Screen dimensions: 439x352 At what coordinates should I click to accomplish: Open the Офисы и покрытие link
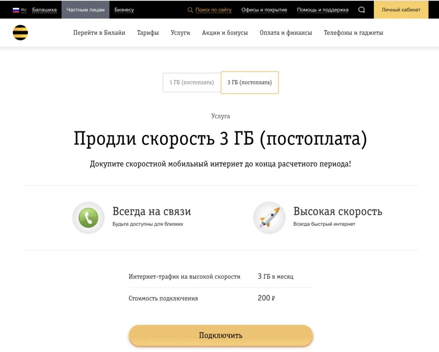click(x=264, y=10)
